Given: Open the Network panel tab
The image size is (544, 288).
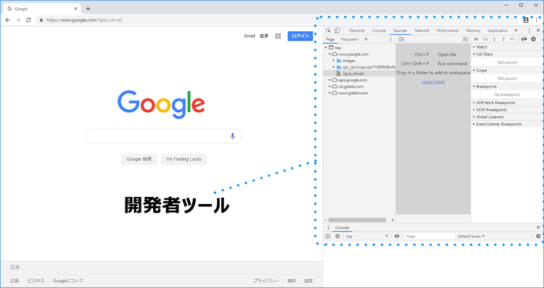Looking at the screenshot, I should coord(422,30).
